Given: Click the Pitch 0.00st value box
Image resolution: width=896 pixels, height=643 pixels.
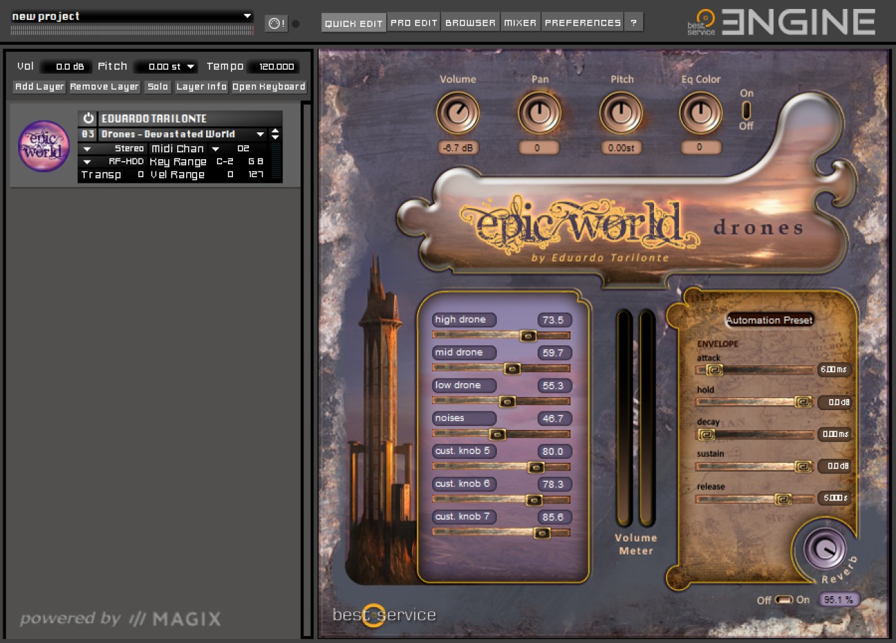Looking at the screenshot, I should pos(621,147).
